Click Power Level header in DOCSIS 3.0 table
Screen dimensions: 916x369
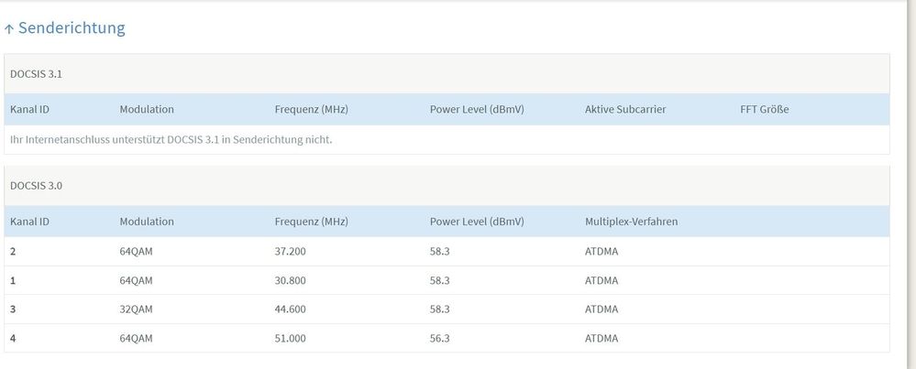(476, 222)
